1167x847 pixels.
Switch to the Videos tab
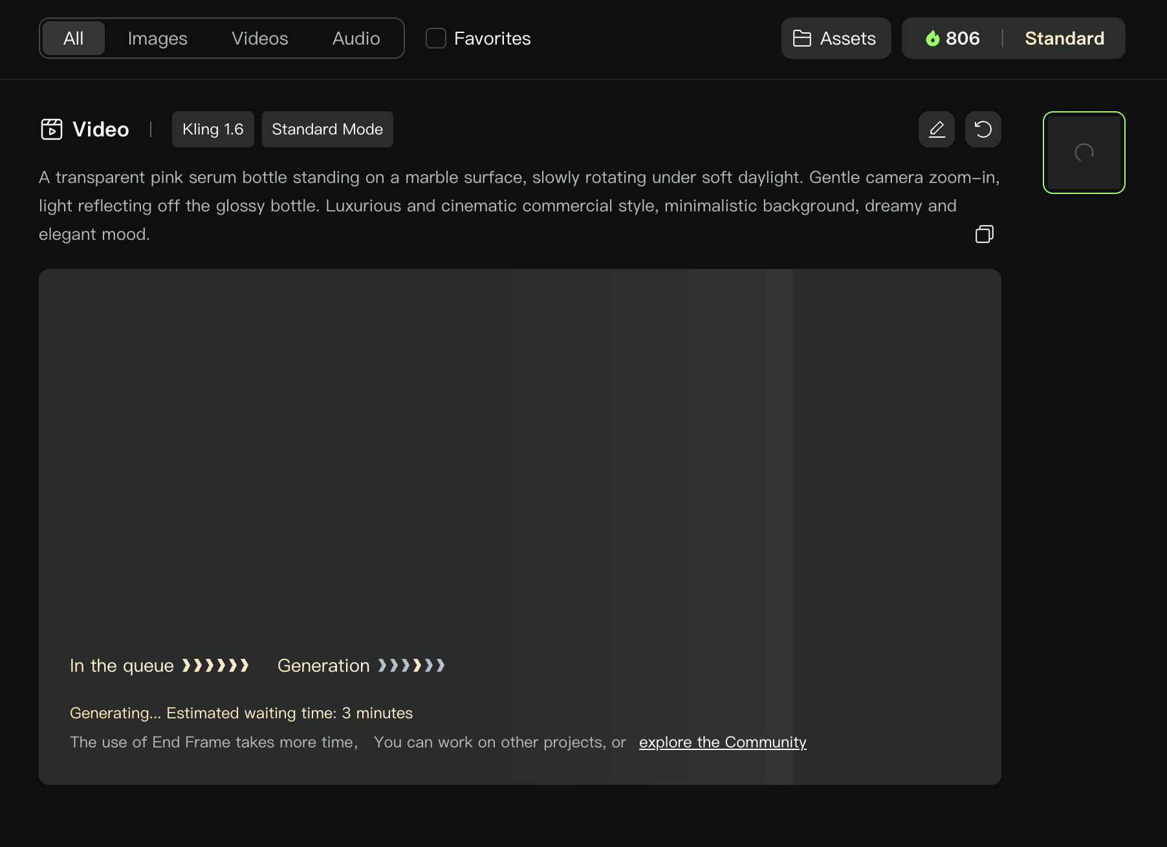pos(260,38)
